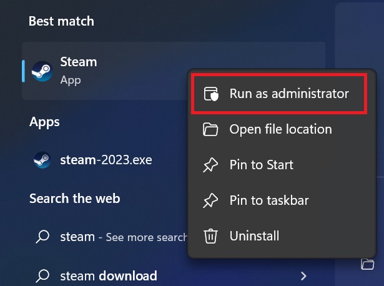Click the magnifier icon beside steam download
This screenshot has width=384, height=286.
42,276
